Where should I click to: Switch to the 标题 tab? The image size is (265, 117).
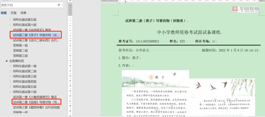pos(4,13)
